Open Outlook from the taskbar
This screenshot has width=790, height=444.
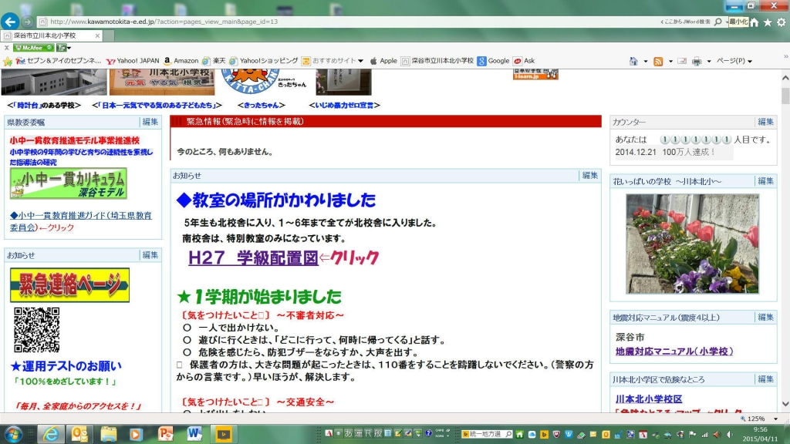pos(79,433)
